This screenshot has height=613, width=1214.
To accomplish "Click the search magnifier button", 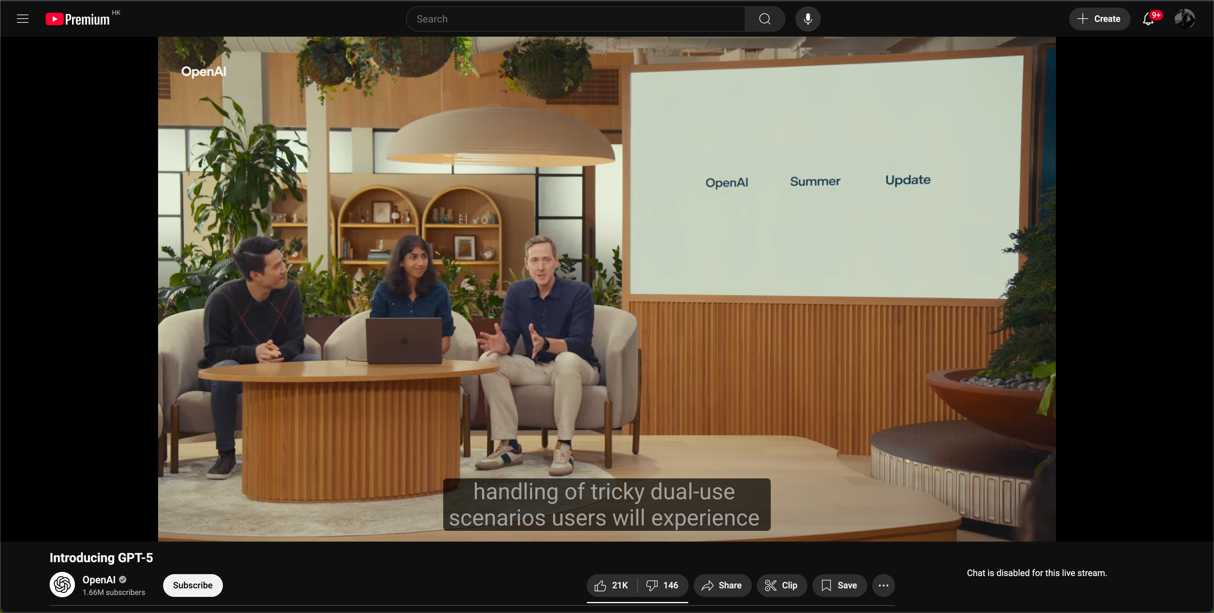I will [764, 19].
